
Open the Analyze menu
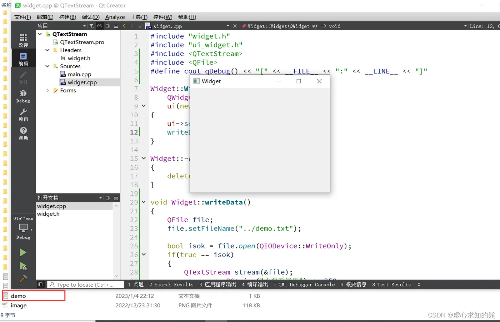click(115, 17)
